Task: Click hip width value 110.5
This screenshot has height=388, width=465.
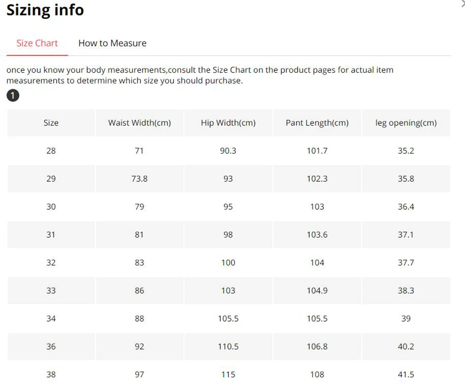Action: [x=228, y=346]
